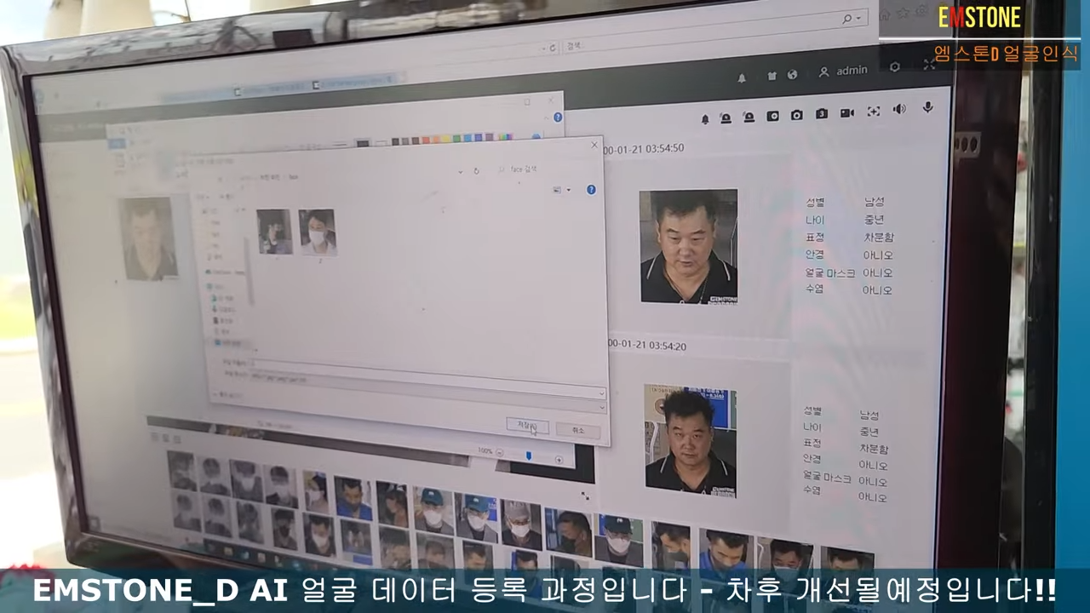Click the timestamp ending 03:54:50
Viewport: 1090px width, 613px height.
click(645, 148)
